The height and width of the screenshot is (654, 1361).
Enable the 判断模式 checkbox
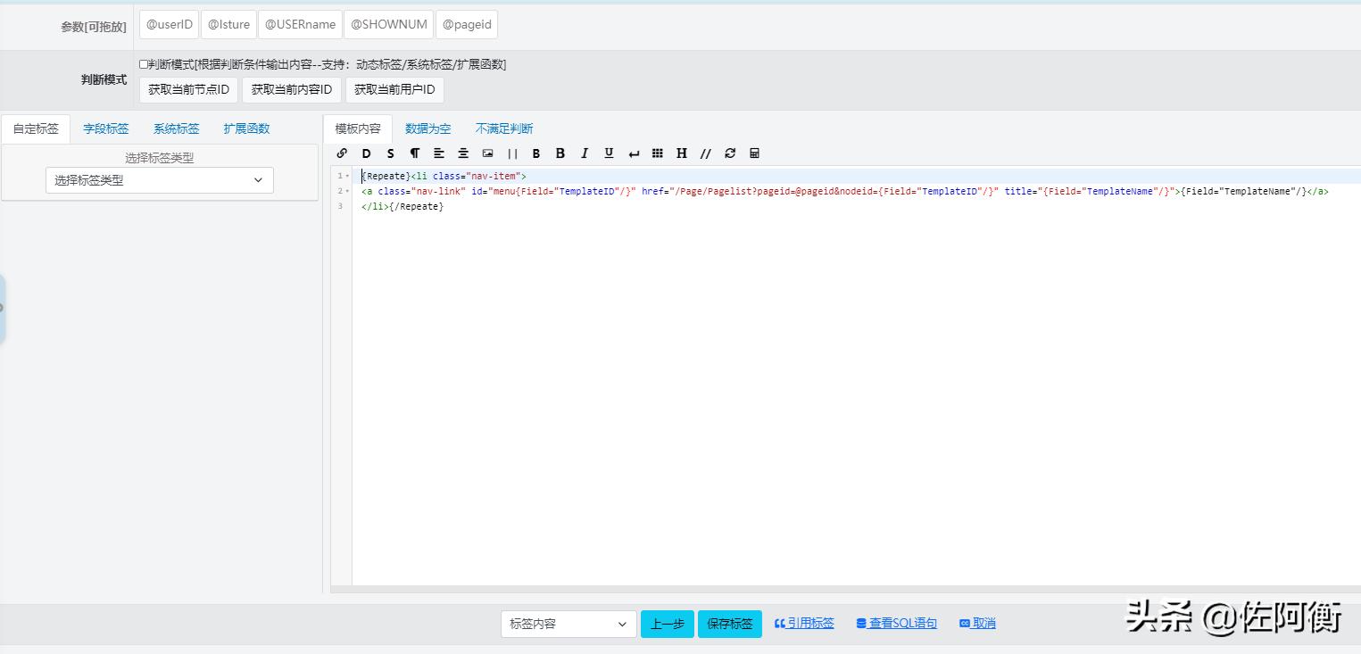(144, 64)
